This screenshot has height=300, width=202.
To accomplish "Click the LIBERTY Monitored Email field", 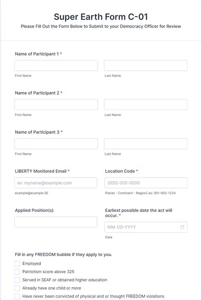I will [x=55, y=183].
